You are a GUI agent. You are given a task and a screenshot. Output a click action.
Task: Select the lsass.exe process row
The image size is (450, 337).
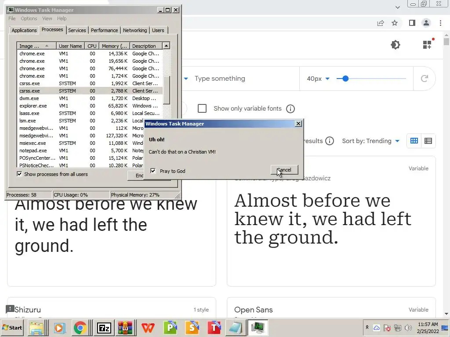pyautogui.click(x=90, y=113)
